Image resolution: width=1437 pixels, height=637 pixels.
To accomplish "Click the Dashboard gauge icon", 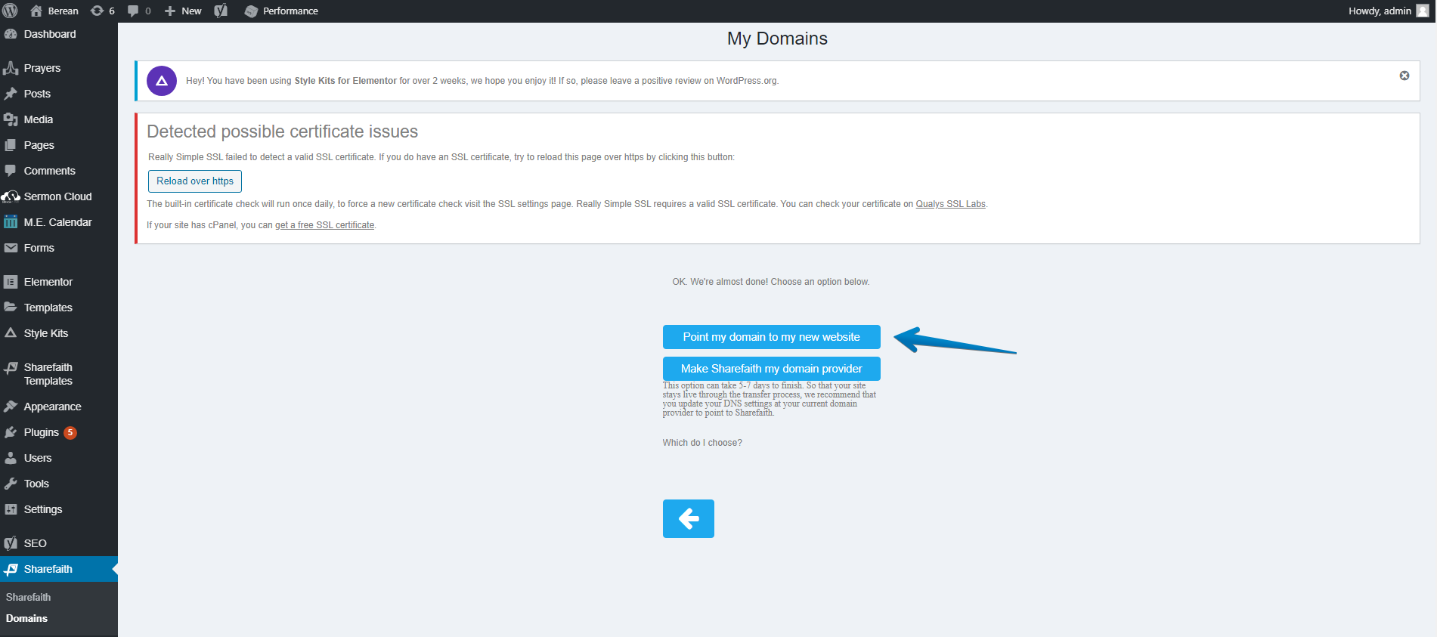I will click(x=11, y=34).
